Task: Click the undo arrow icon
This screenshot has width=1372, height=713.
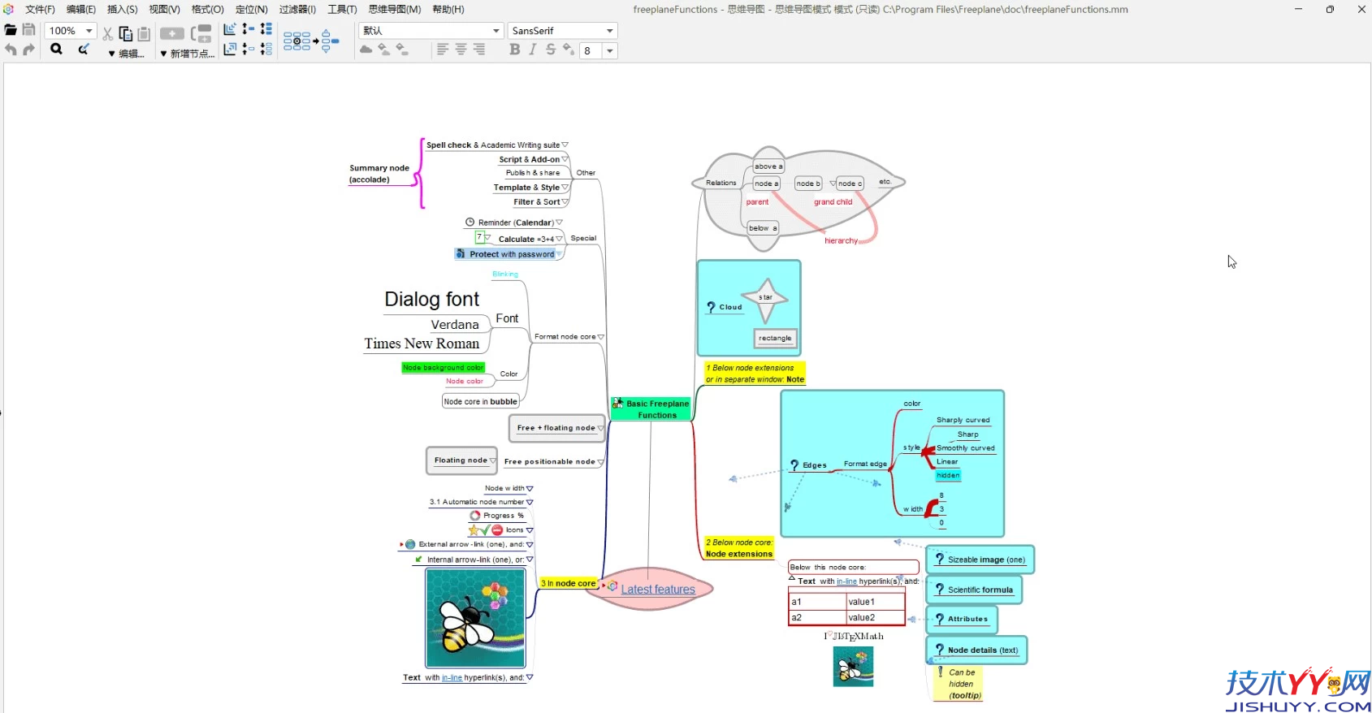Action: [x=11, y=50]
